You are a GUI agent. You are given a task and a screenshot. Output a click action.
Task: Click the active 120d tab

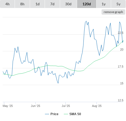(x=87, y=4)
